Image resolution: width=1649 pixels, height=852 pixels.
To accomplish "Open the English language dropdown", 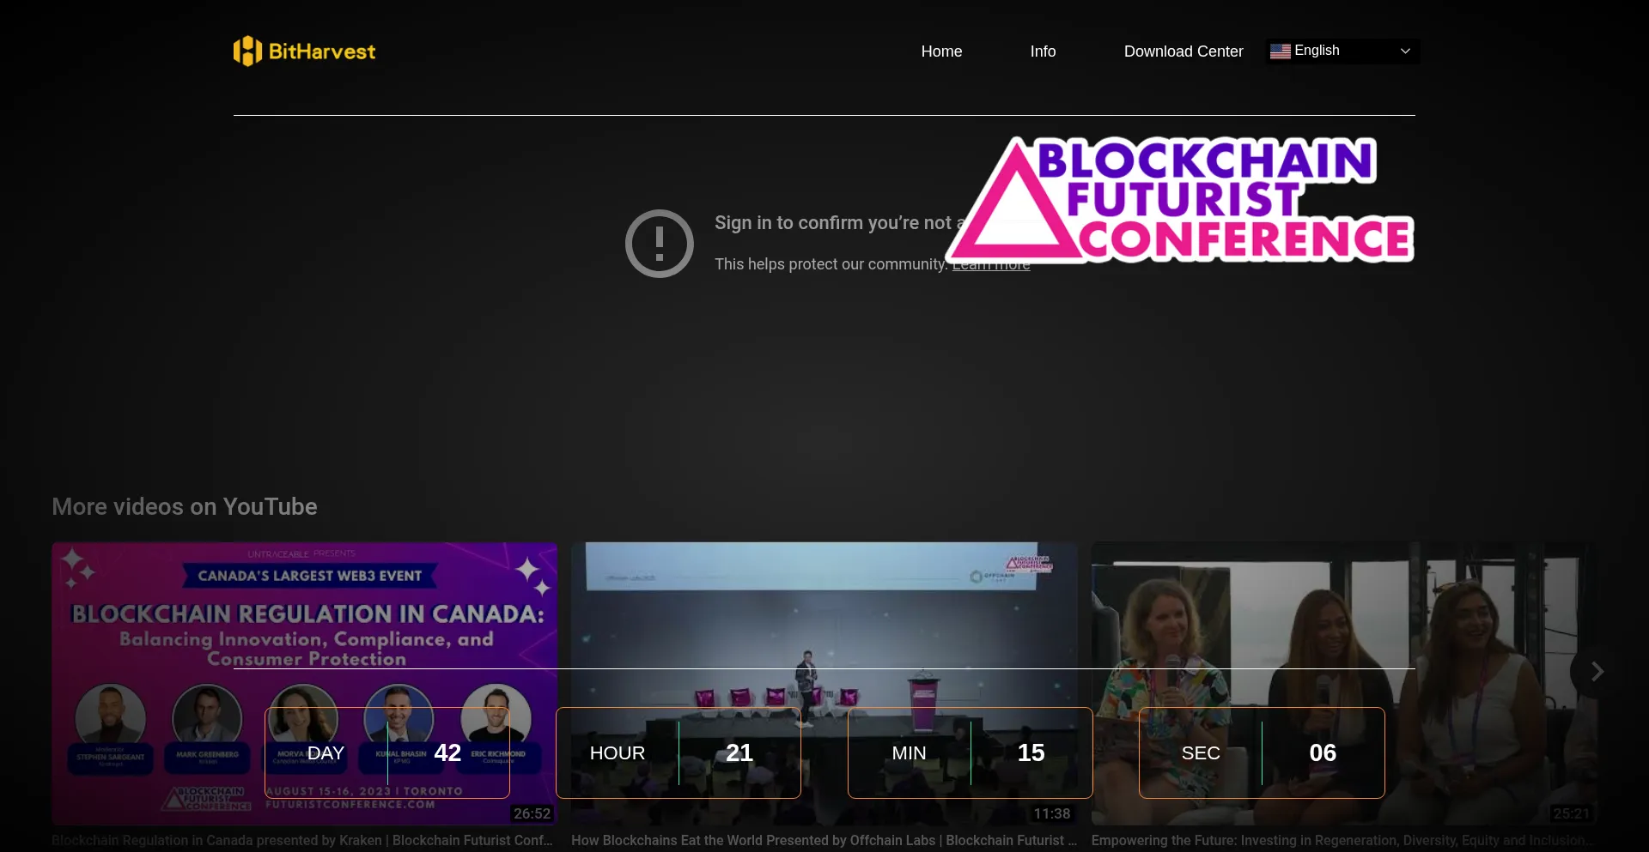I will [x=1342, y=51].
